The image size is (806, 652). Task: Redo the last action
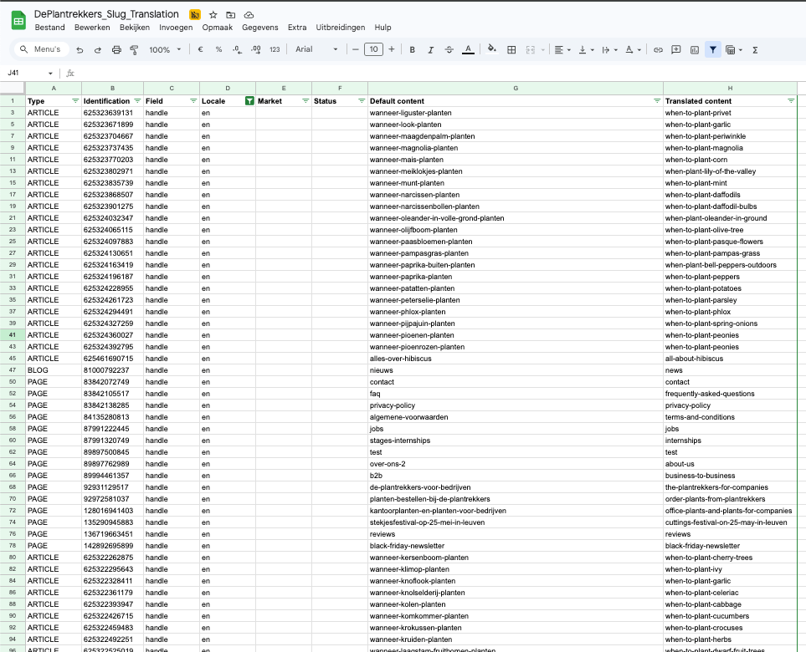(x=98, y=50)
